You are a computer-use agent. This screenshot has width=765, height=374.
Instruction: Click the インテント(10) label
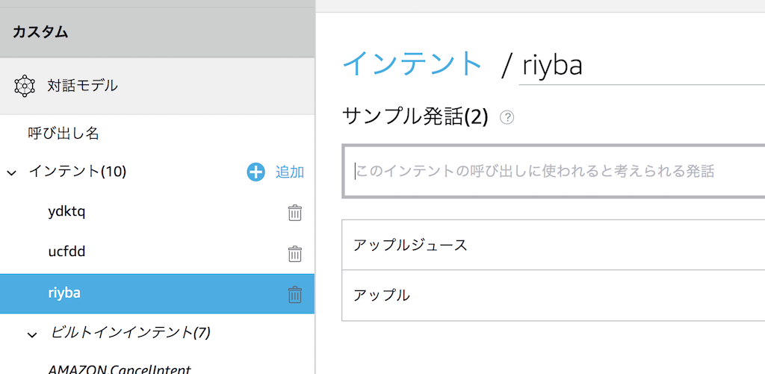(78, 171)
